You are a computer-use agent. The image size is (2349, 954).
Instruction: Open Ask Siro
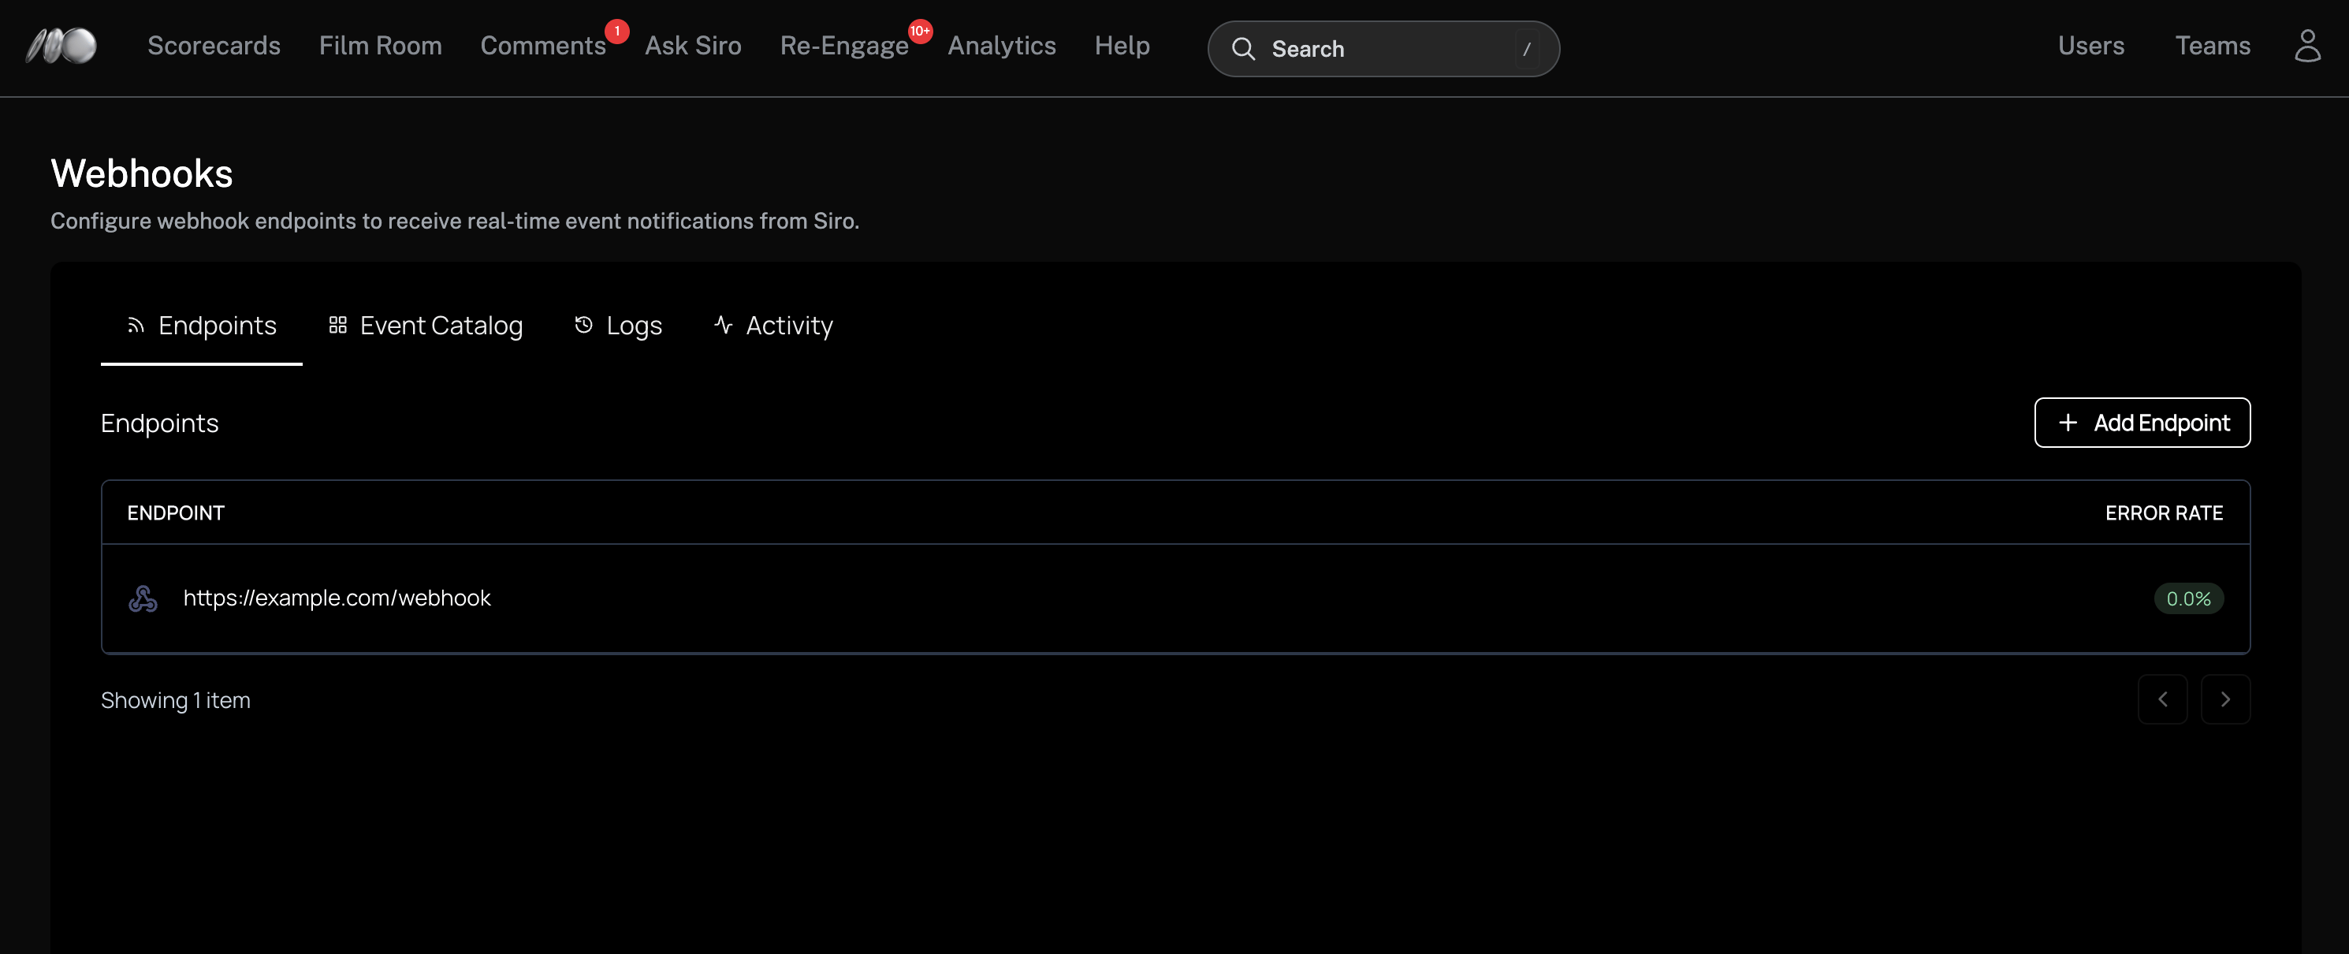[x=693, y=46]
